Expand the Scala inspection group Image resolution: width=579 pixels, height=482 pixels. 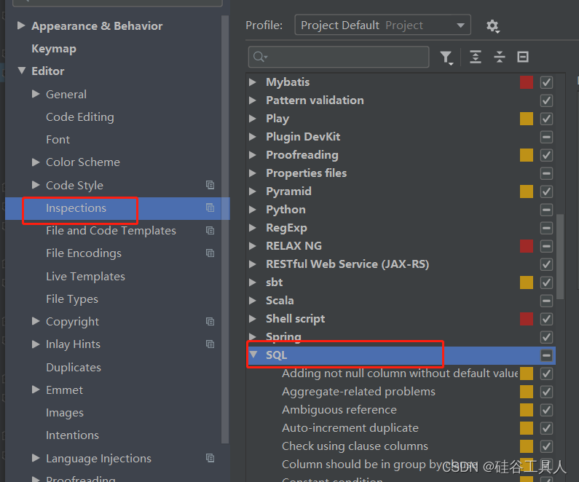tap(253, 301)
